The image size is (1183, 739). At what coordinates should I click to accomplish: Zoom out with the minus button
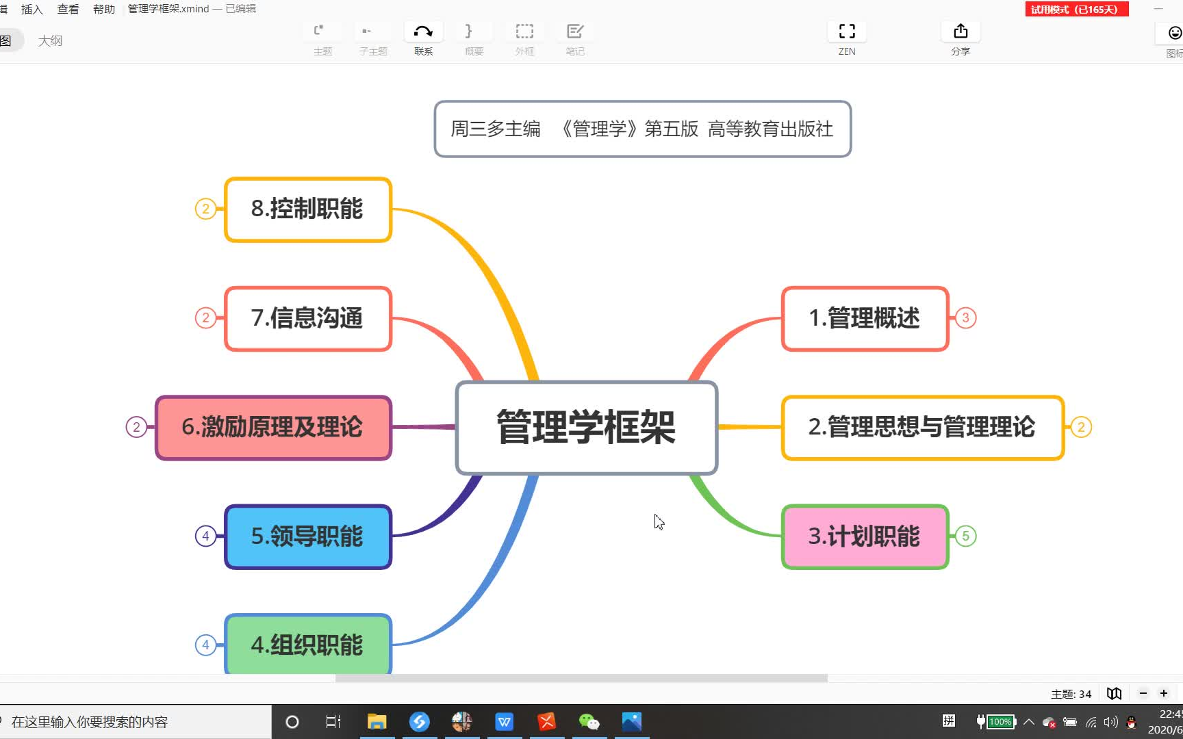1143,693
